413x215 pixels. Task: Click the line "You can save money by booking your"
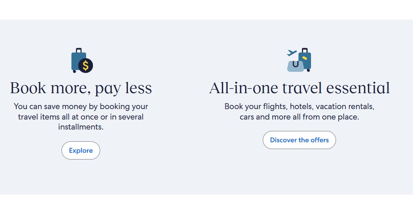click(x=81, y=106)
